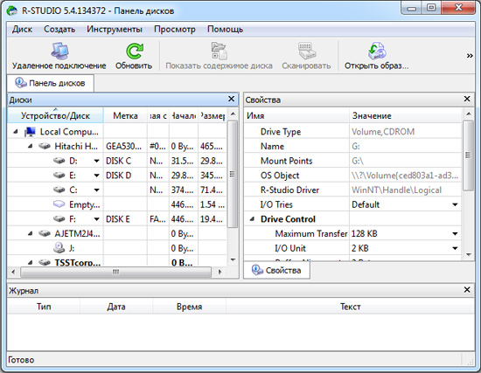Click disks list right scroll arrow

point(220,272)
